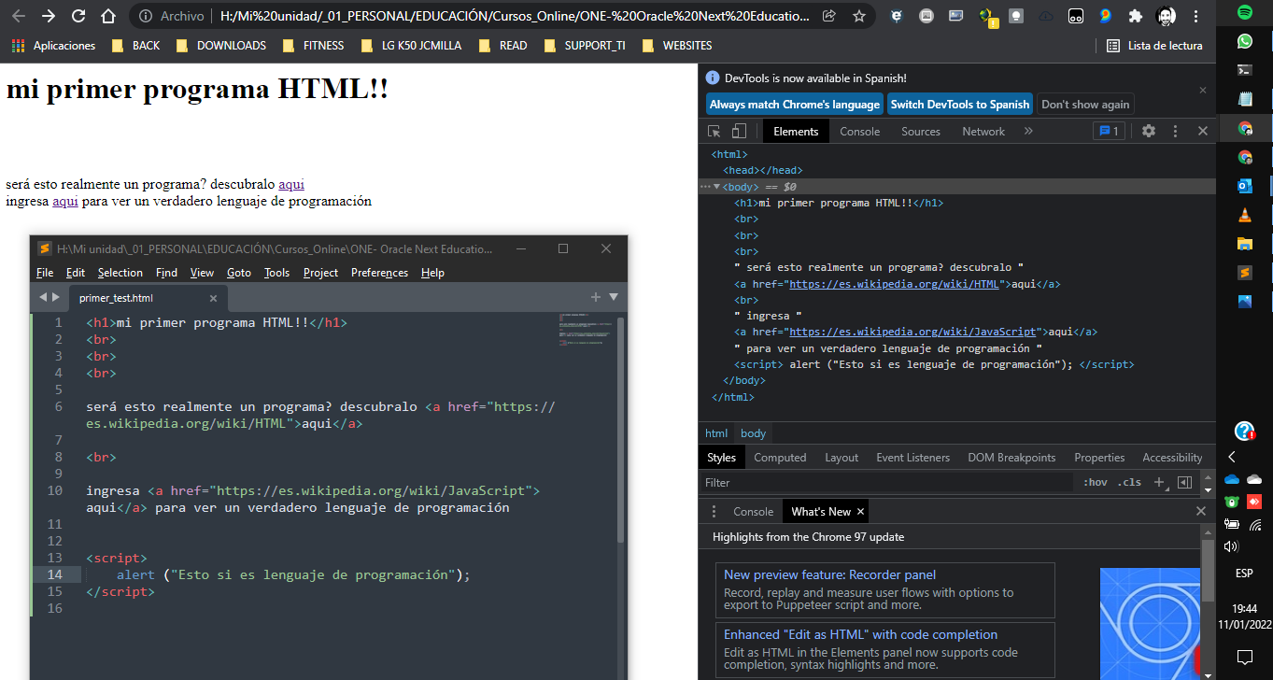This screenshot has width=1273, height=680.
Task: Click the drawer vertical scrollbar thumb
Action: (1208, 570)
